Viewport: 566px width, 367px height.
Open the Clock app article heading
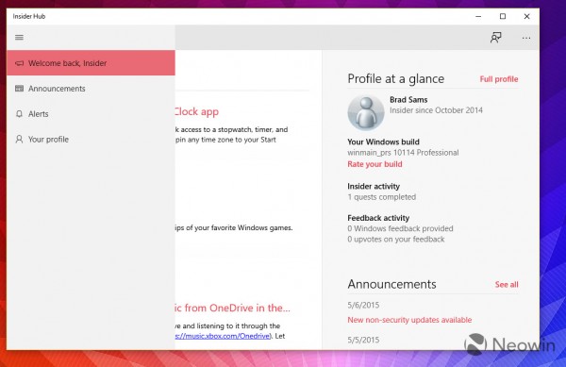197,112
